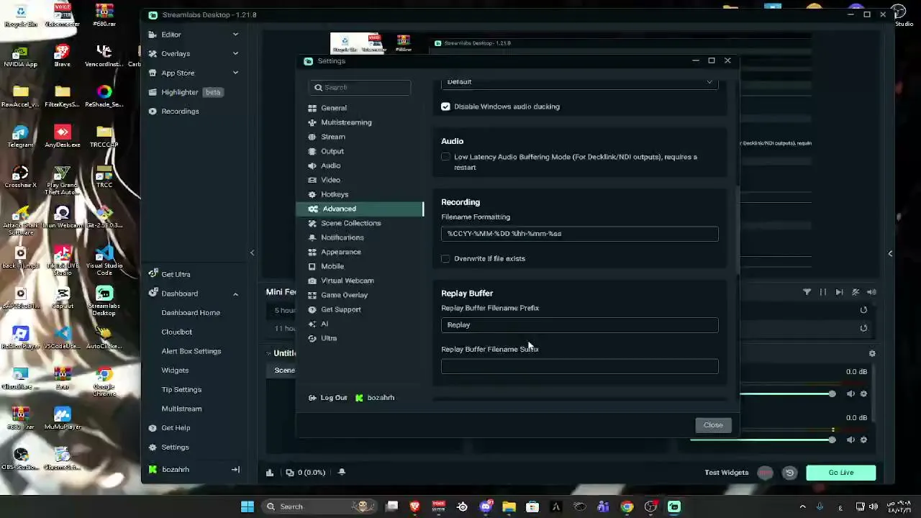The height and width of the screenshot is (518, 921).
Task: Click the App Store sidebar icon
Action: tap(153, 73)
